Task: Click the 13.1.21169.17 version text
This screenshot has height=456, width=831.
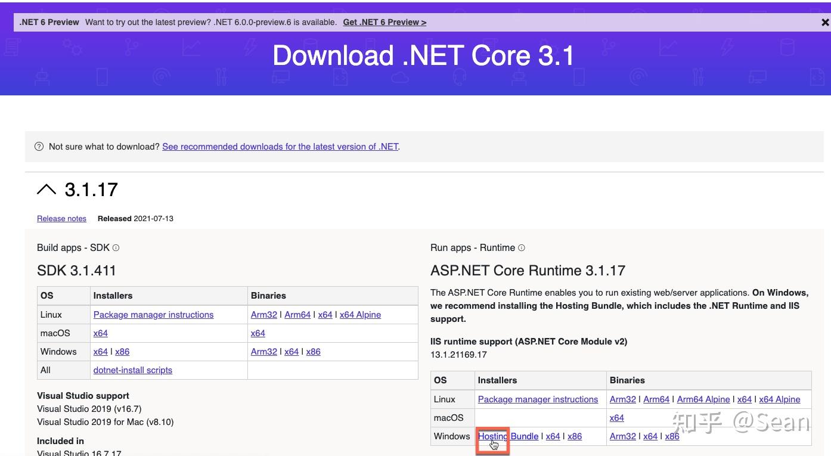Action: point(458,355)
